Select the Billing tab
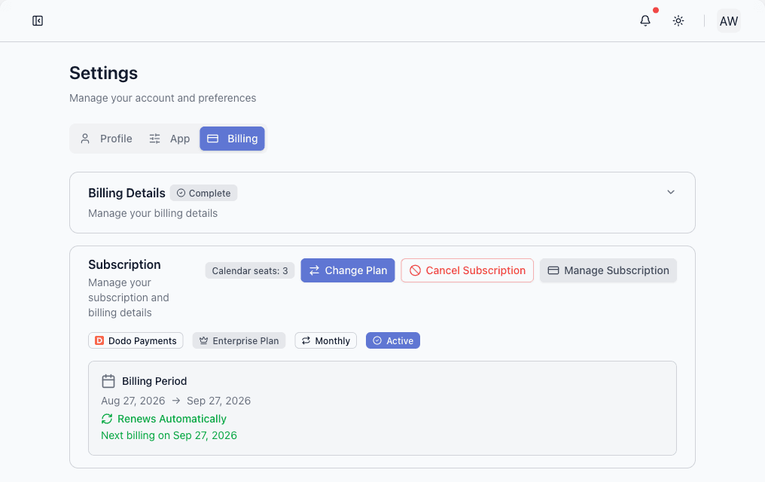The height and width of the screenshot is (482, 765). tap(232, 139)
